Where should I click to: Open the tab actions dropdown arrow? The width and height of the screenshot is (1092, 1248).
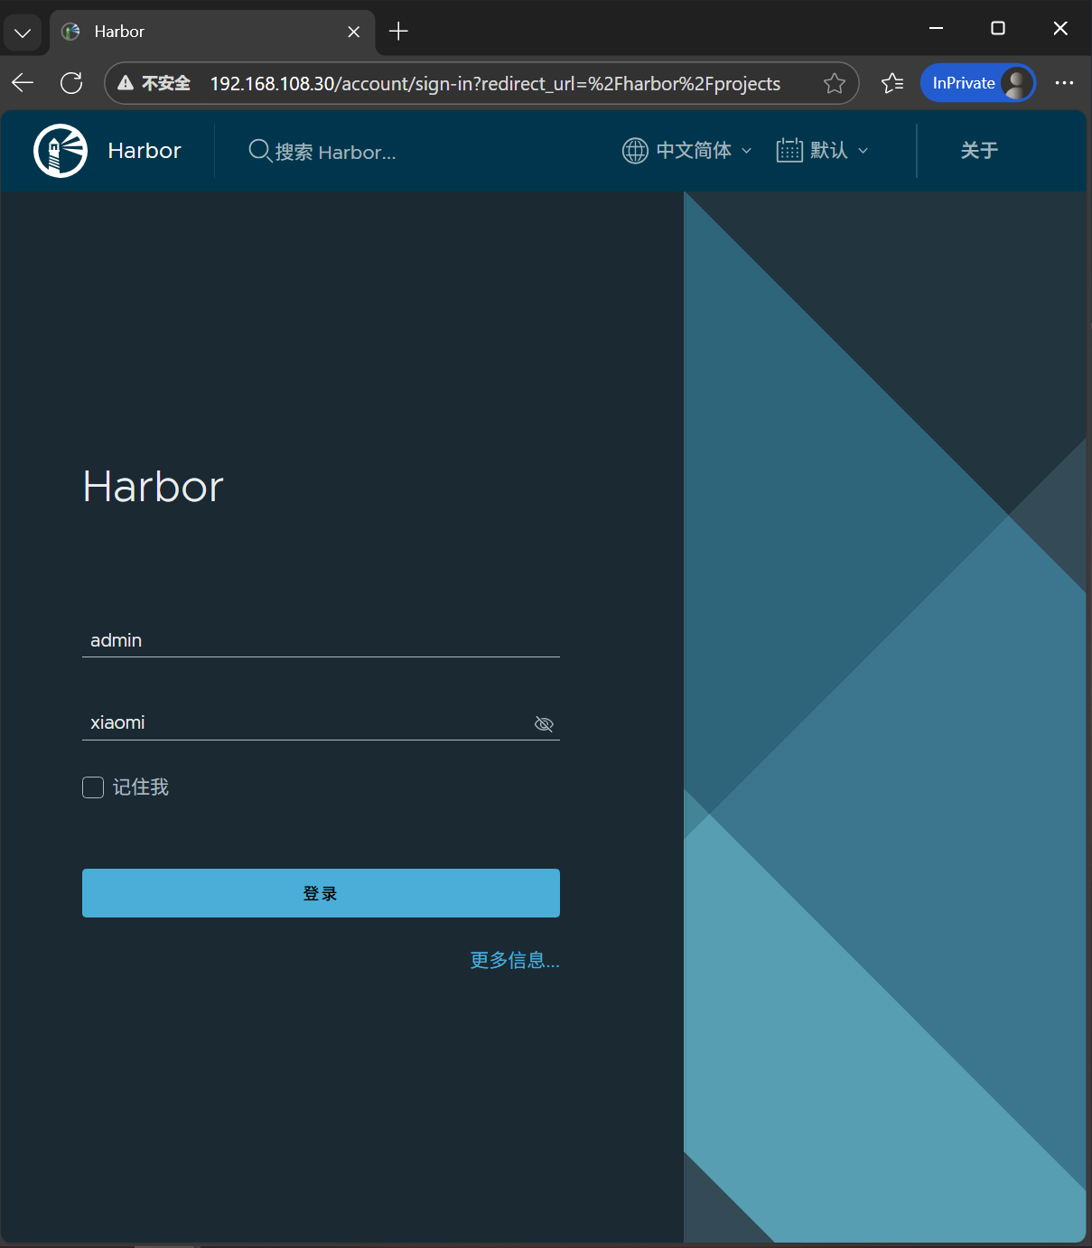23,33
